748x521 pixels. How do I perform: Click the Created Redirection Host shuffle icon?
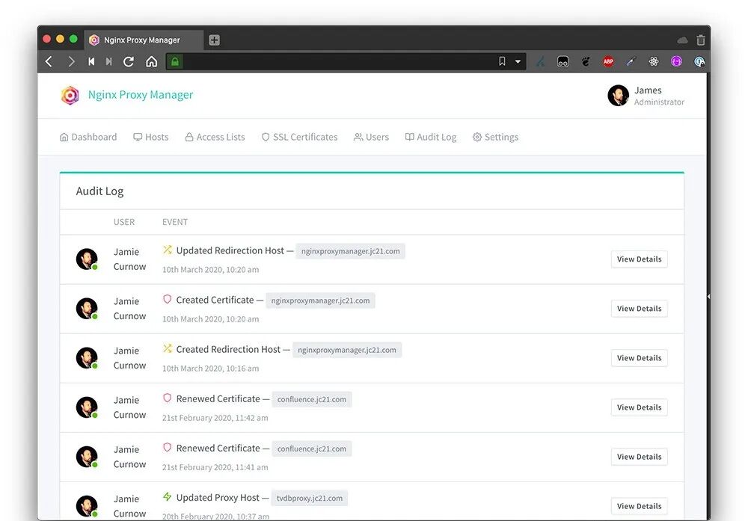(x=167, y=348)
